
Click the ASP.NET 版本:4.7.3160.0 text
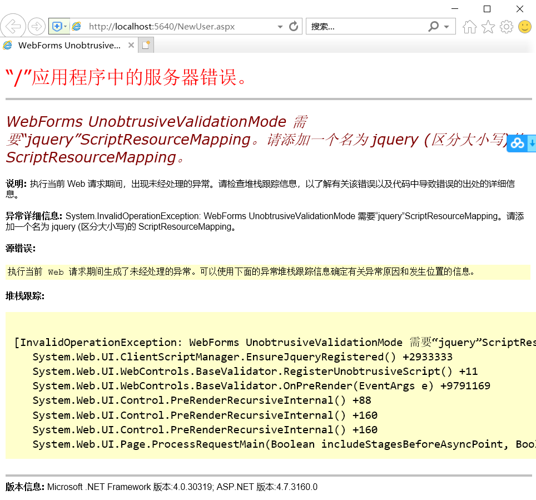coord(267,487)
